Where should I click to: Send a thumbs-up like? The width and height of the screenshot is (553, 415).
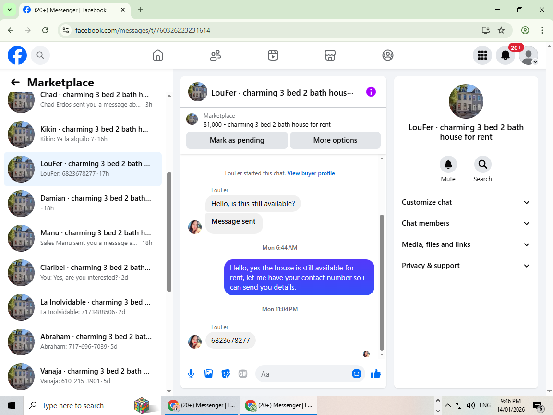pos(375,374)
